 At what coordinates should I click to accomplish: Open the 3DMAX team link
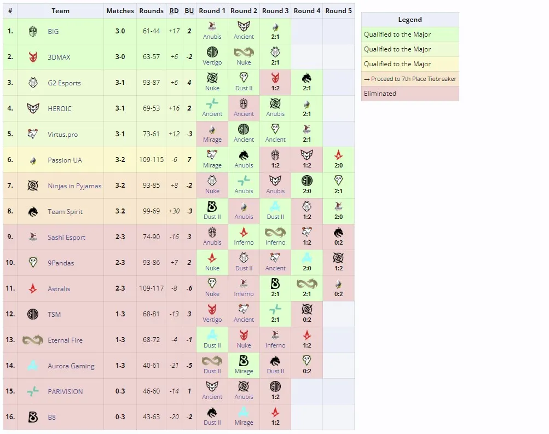pos(59,57)
